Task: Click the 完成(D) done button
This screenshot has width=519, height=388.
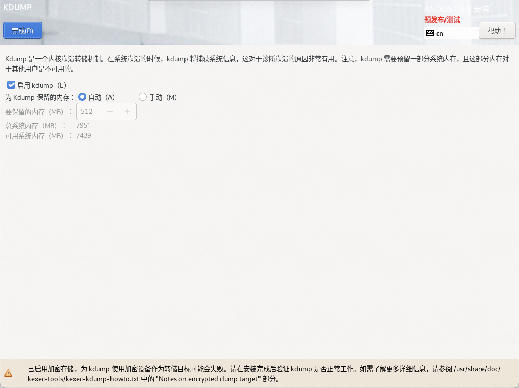Action: point(22,31)
